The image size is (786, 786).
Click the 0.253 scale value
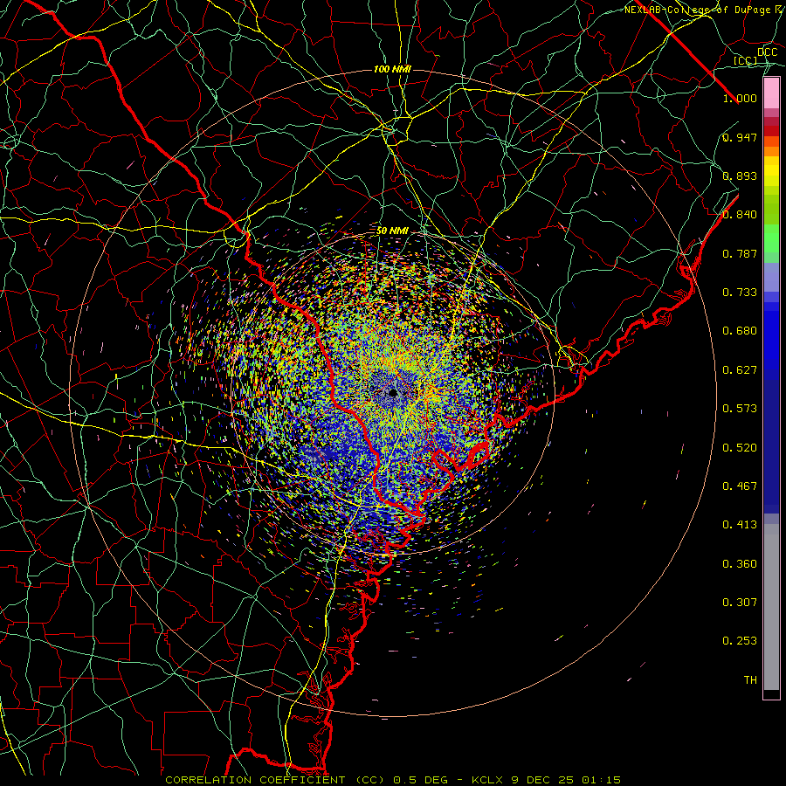pyautogui.click(x=740, y=641)
